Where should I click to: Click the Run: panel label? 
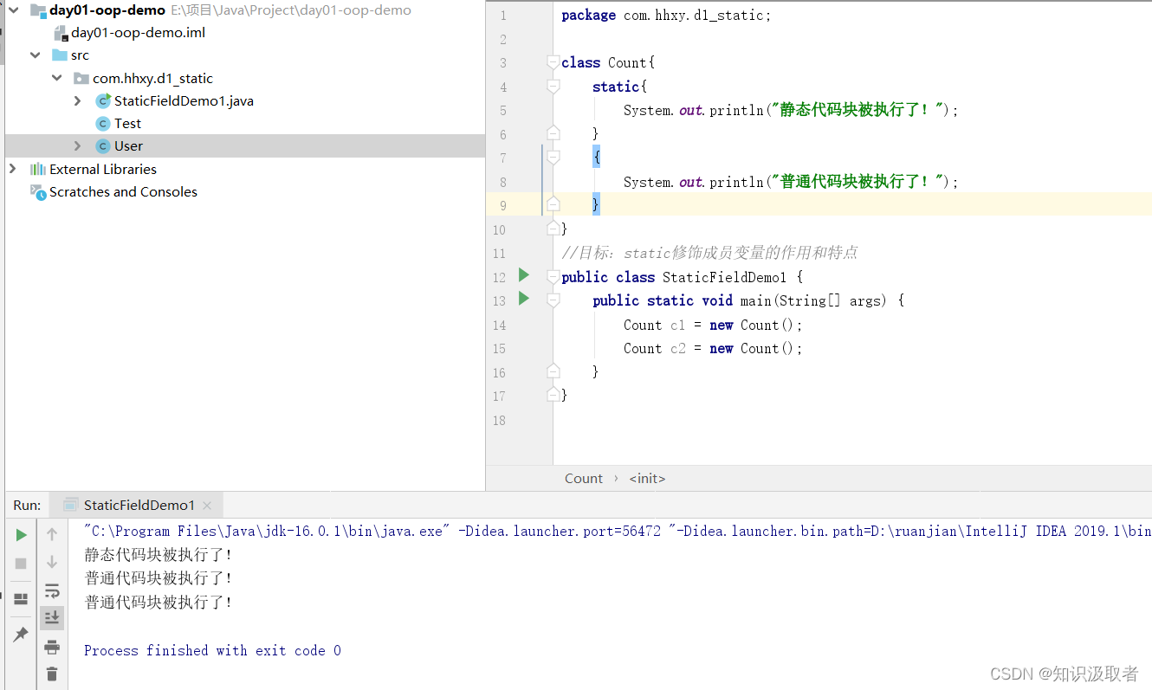click(27, 505)
